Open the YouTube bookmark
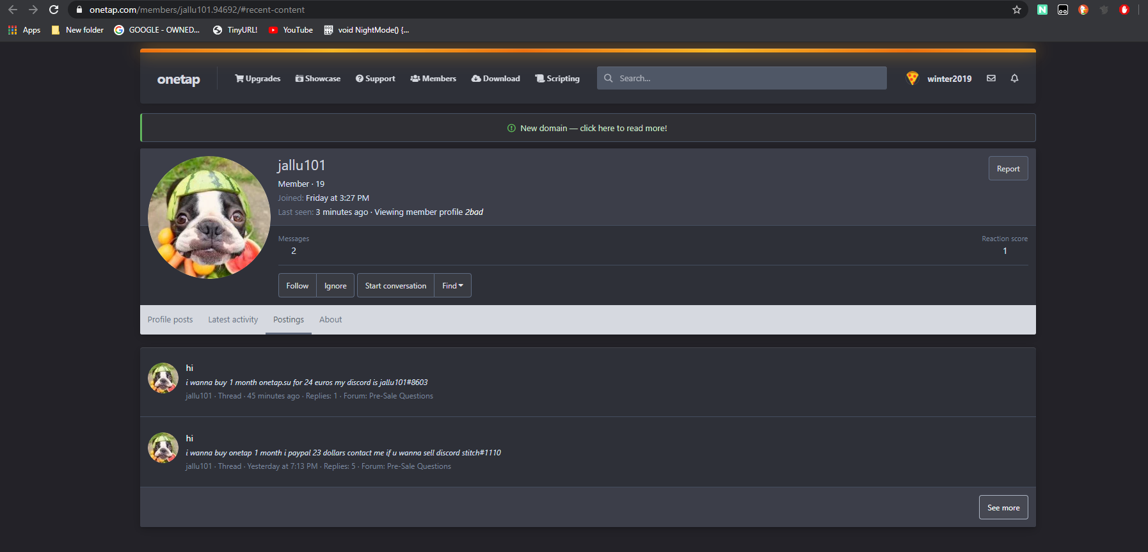The width and height of the screenshot is (1148, 552). pos(291,30)
